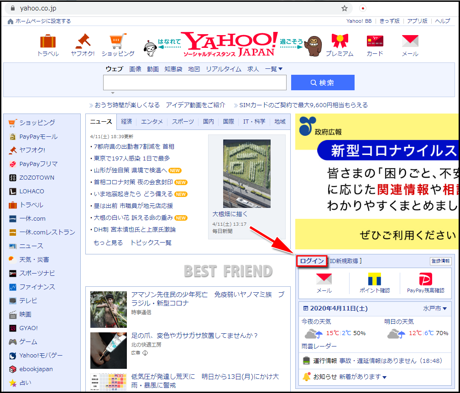Open the カード credit card icon
The image size is (460, 393).
click(375, 41)
